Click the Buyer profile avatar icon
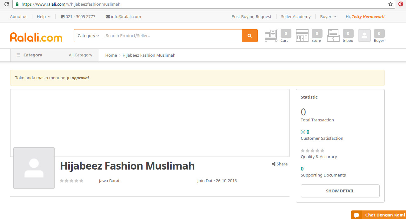The height and width of the screenshot is (219, 406). click(364, 35)
